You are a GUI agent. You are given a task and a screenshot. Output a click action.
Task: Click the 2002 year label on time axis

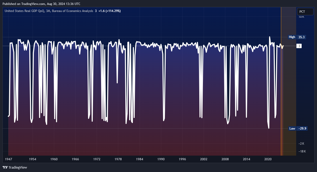(x=204, y=159)
